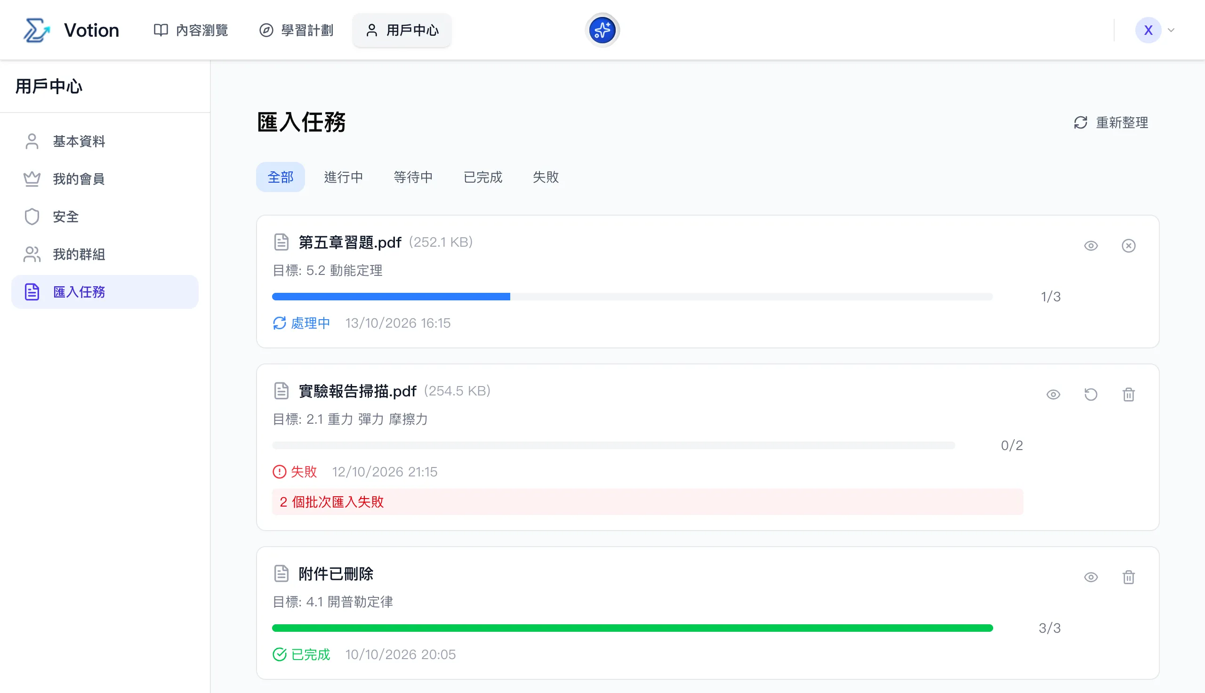Click the 處理中 status label
Screen dimensions: 1205x693
point(301,323)
